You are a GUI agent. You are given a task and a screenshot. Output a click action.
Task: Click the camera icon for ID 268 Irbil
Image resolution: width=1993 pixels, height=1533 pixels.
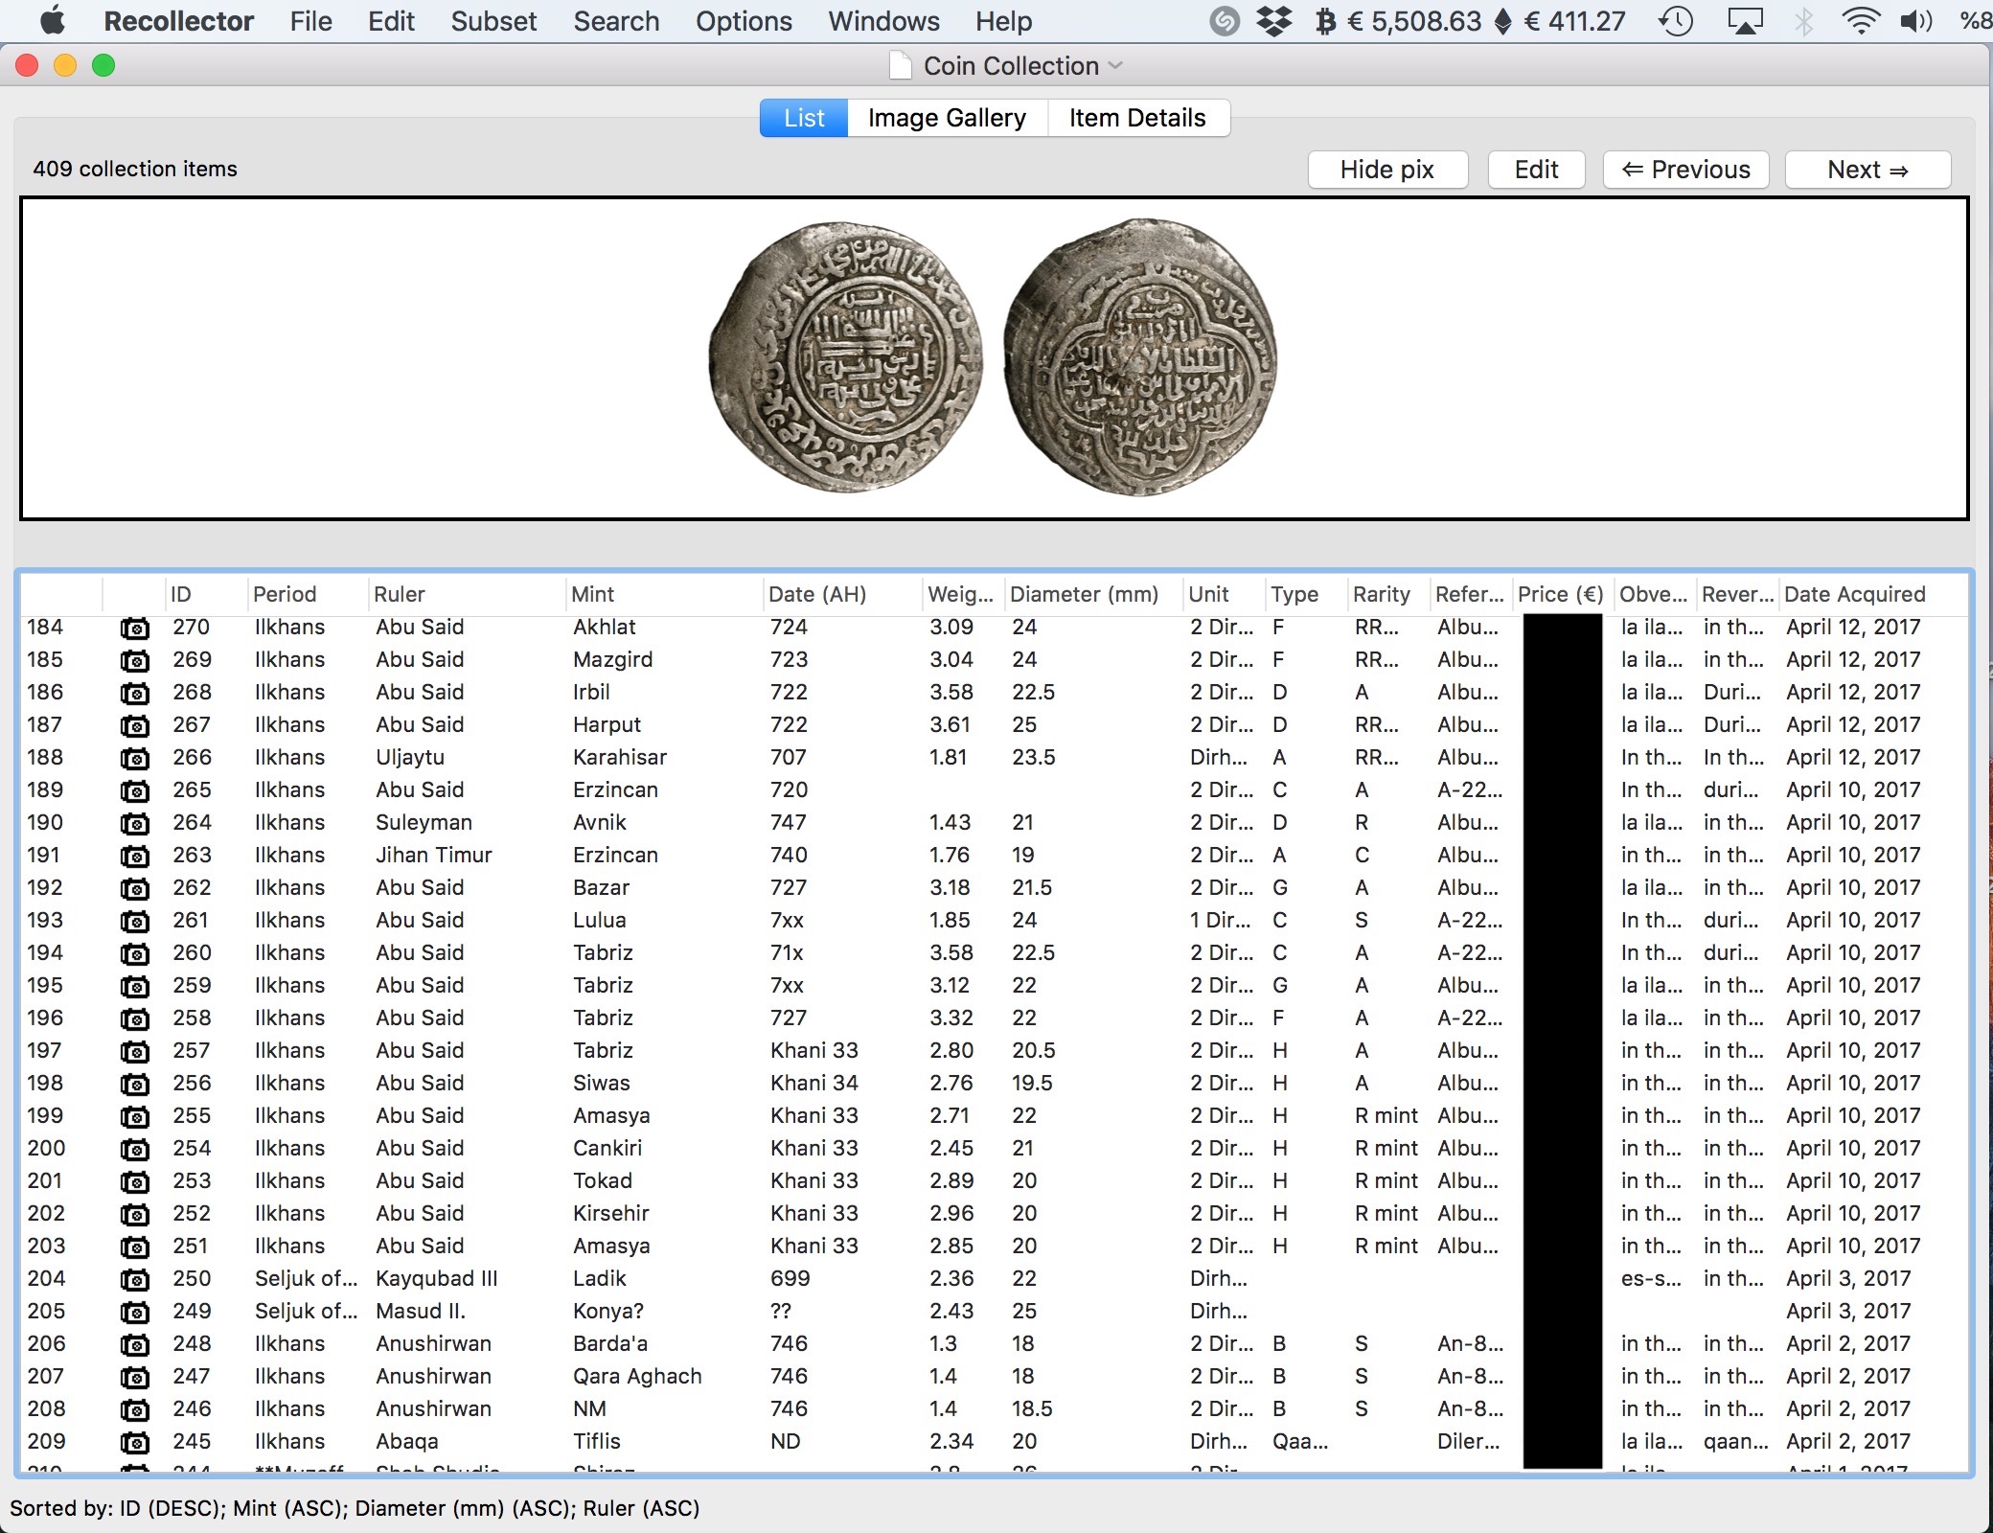coord(134,694)
